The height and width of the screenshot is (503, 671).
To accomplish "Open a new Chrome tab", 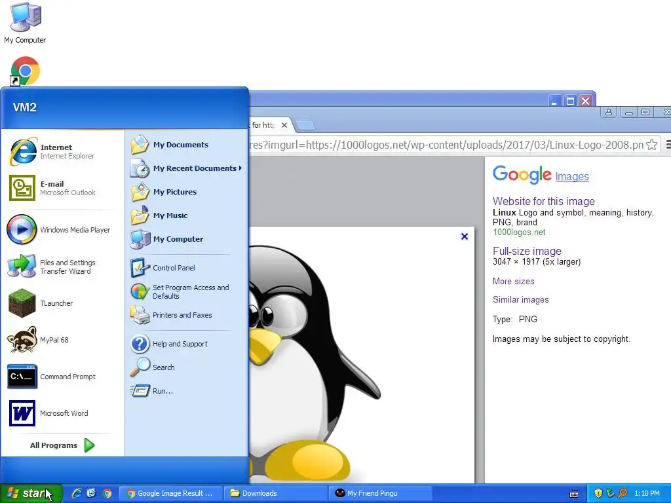I will click(305, 125).
